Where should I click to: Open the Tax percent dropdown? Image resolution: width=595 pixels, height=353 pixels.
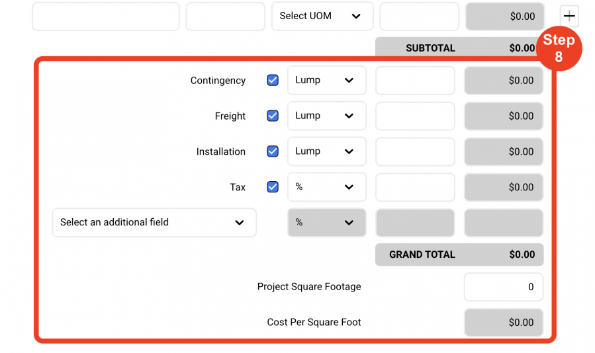[327, 187]
